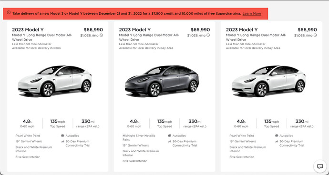Click payment info icon on third Model Y card
The height and width of the screenshot is (175, 329).
(x=315, y=35)
